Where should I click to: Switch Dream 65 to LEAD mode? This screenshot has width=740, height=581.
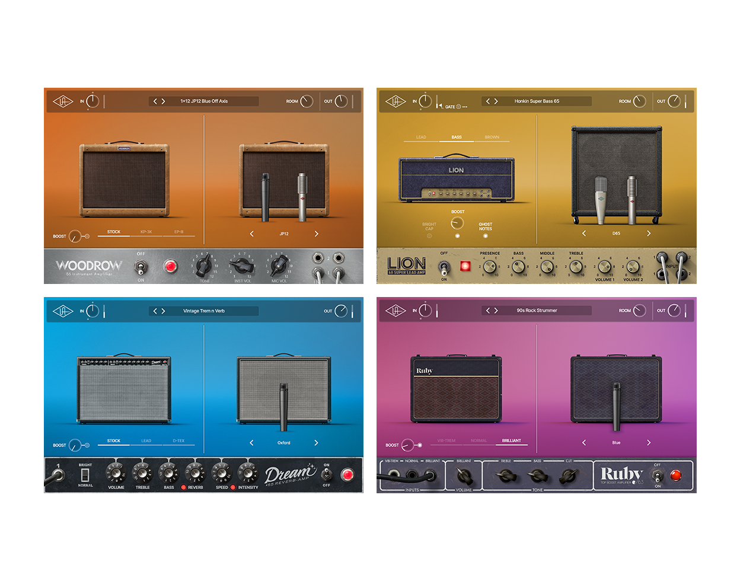(146, 441)
